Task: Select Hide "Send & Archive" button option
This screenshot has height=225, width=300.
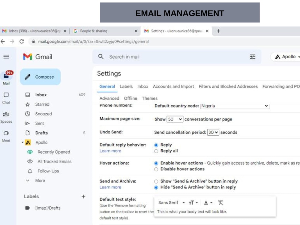Action: pyautogui.click(x=156, y=187)
